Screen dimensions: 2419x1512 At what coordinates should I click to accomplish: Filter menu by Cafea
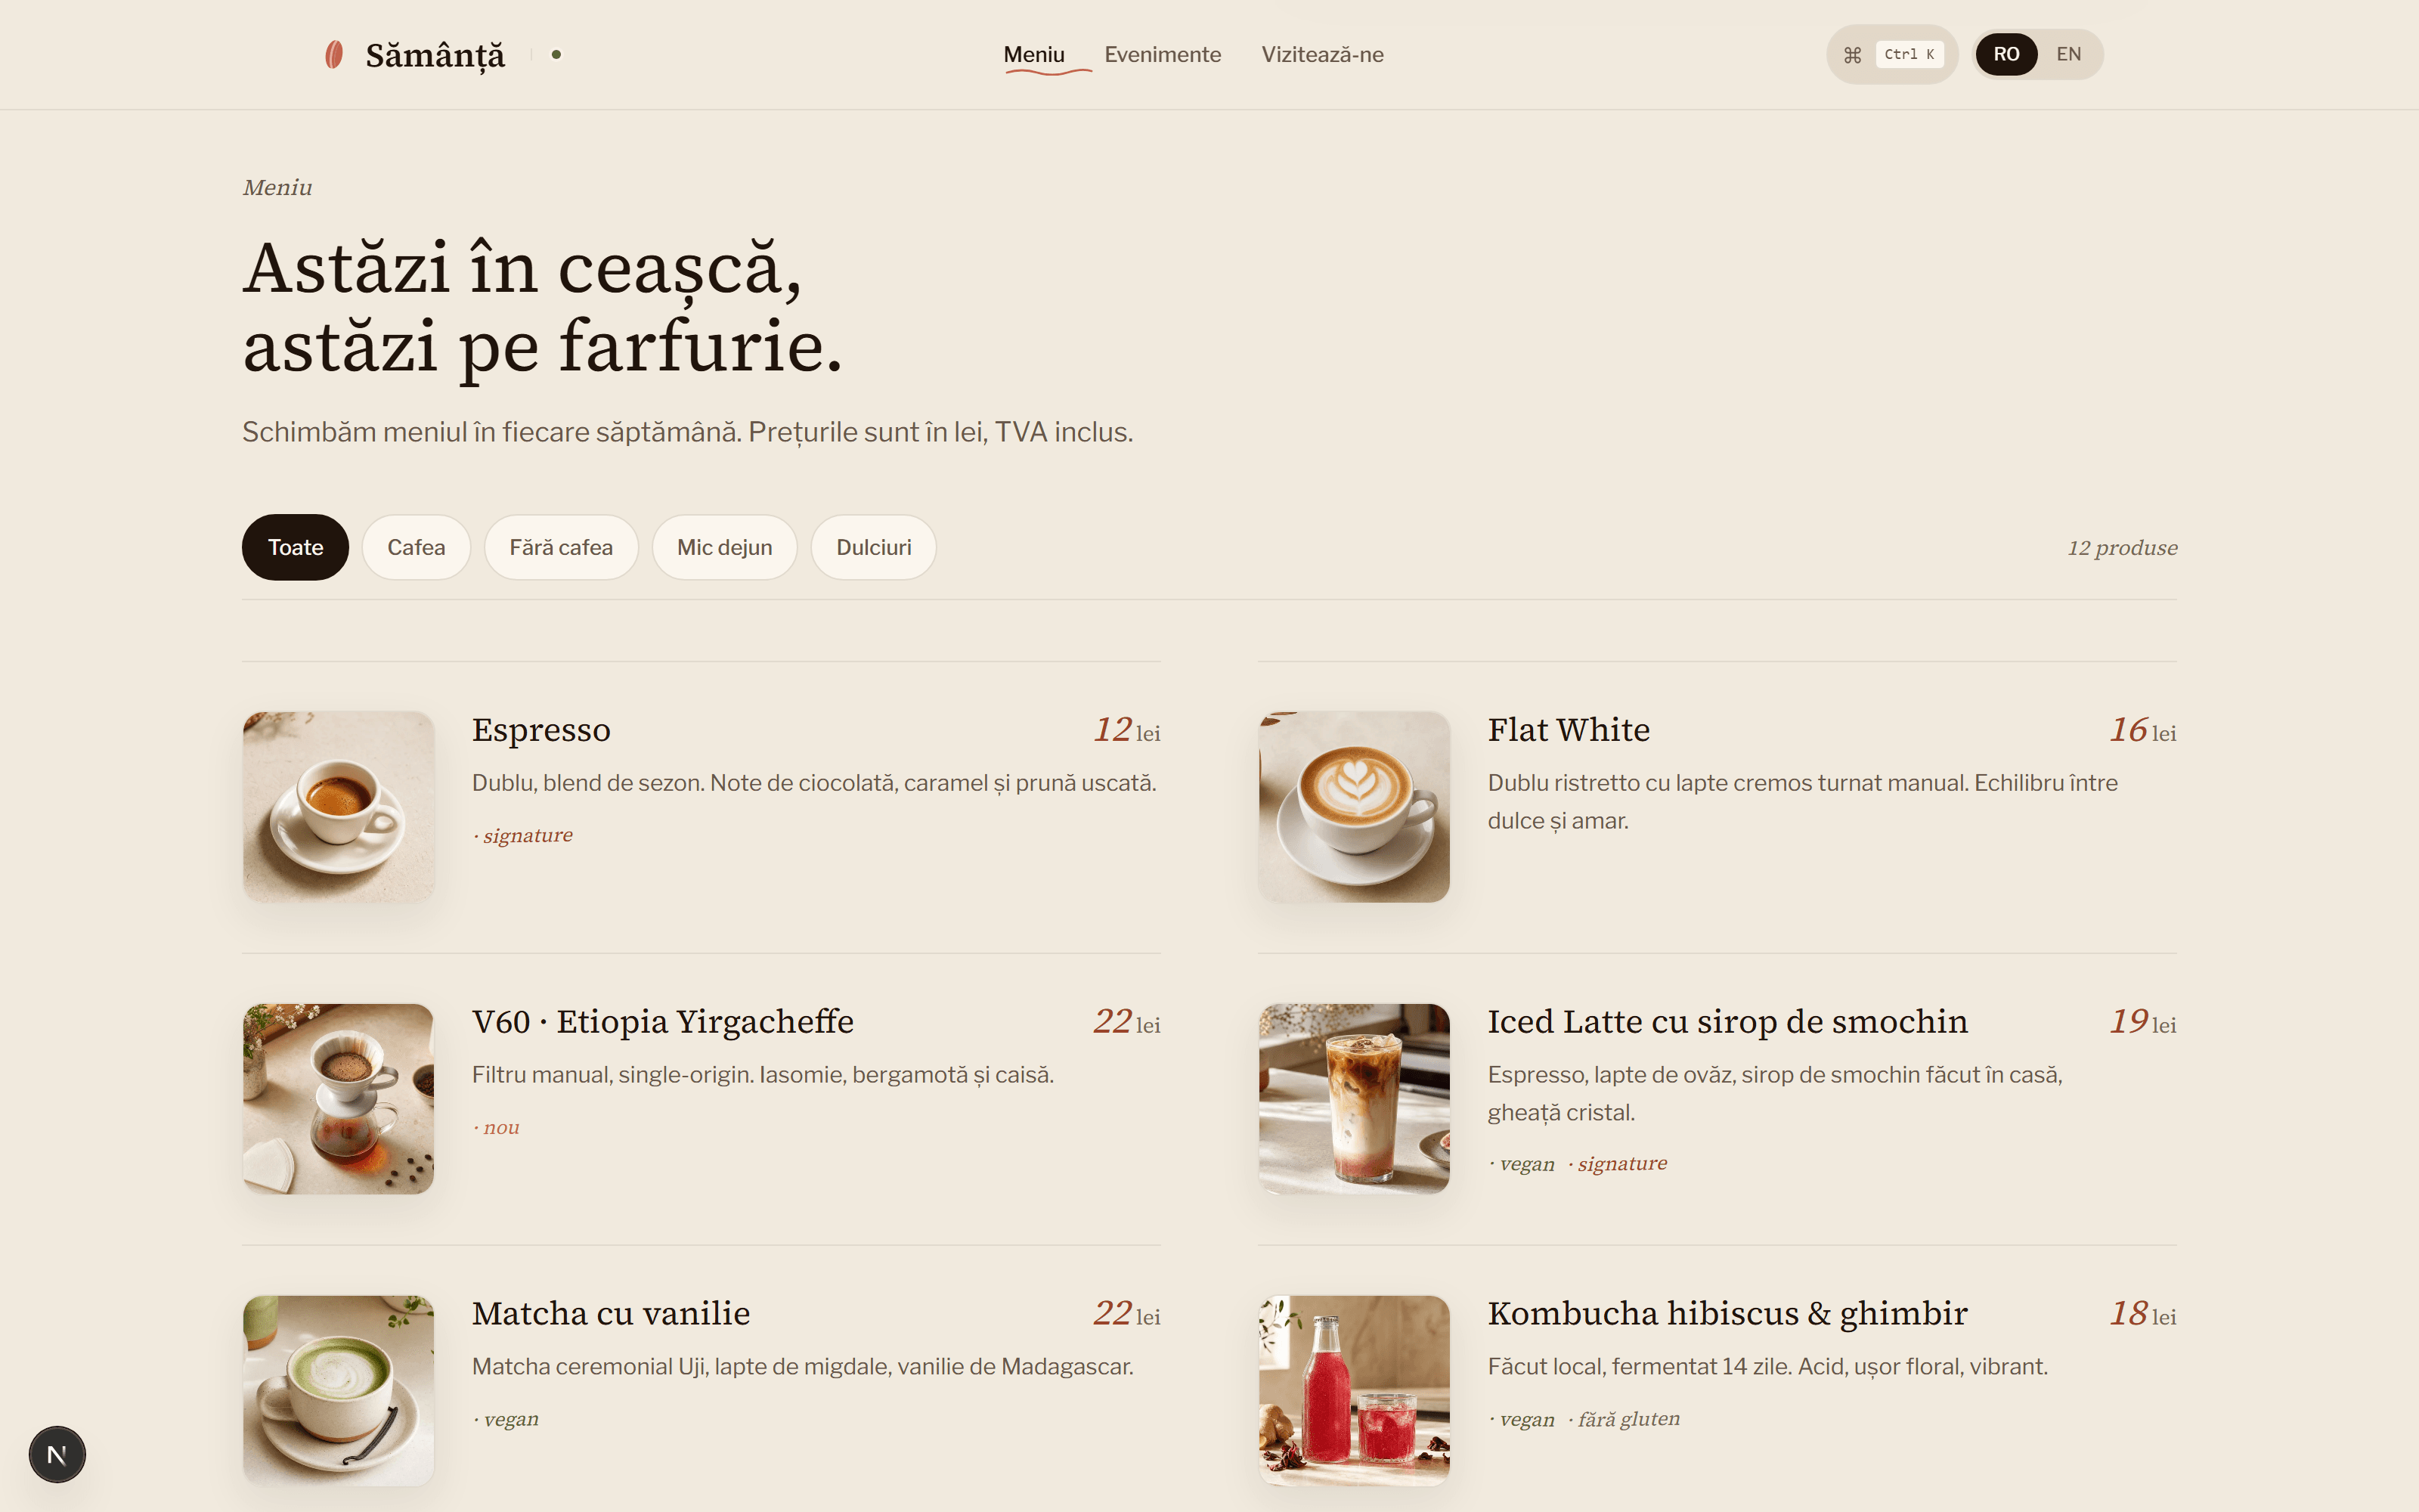(416, 547)
